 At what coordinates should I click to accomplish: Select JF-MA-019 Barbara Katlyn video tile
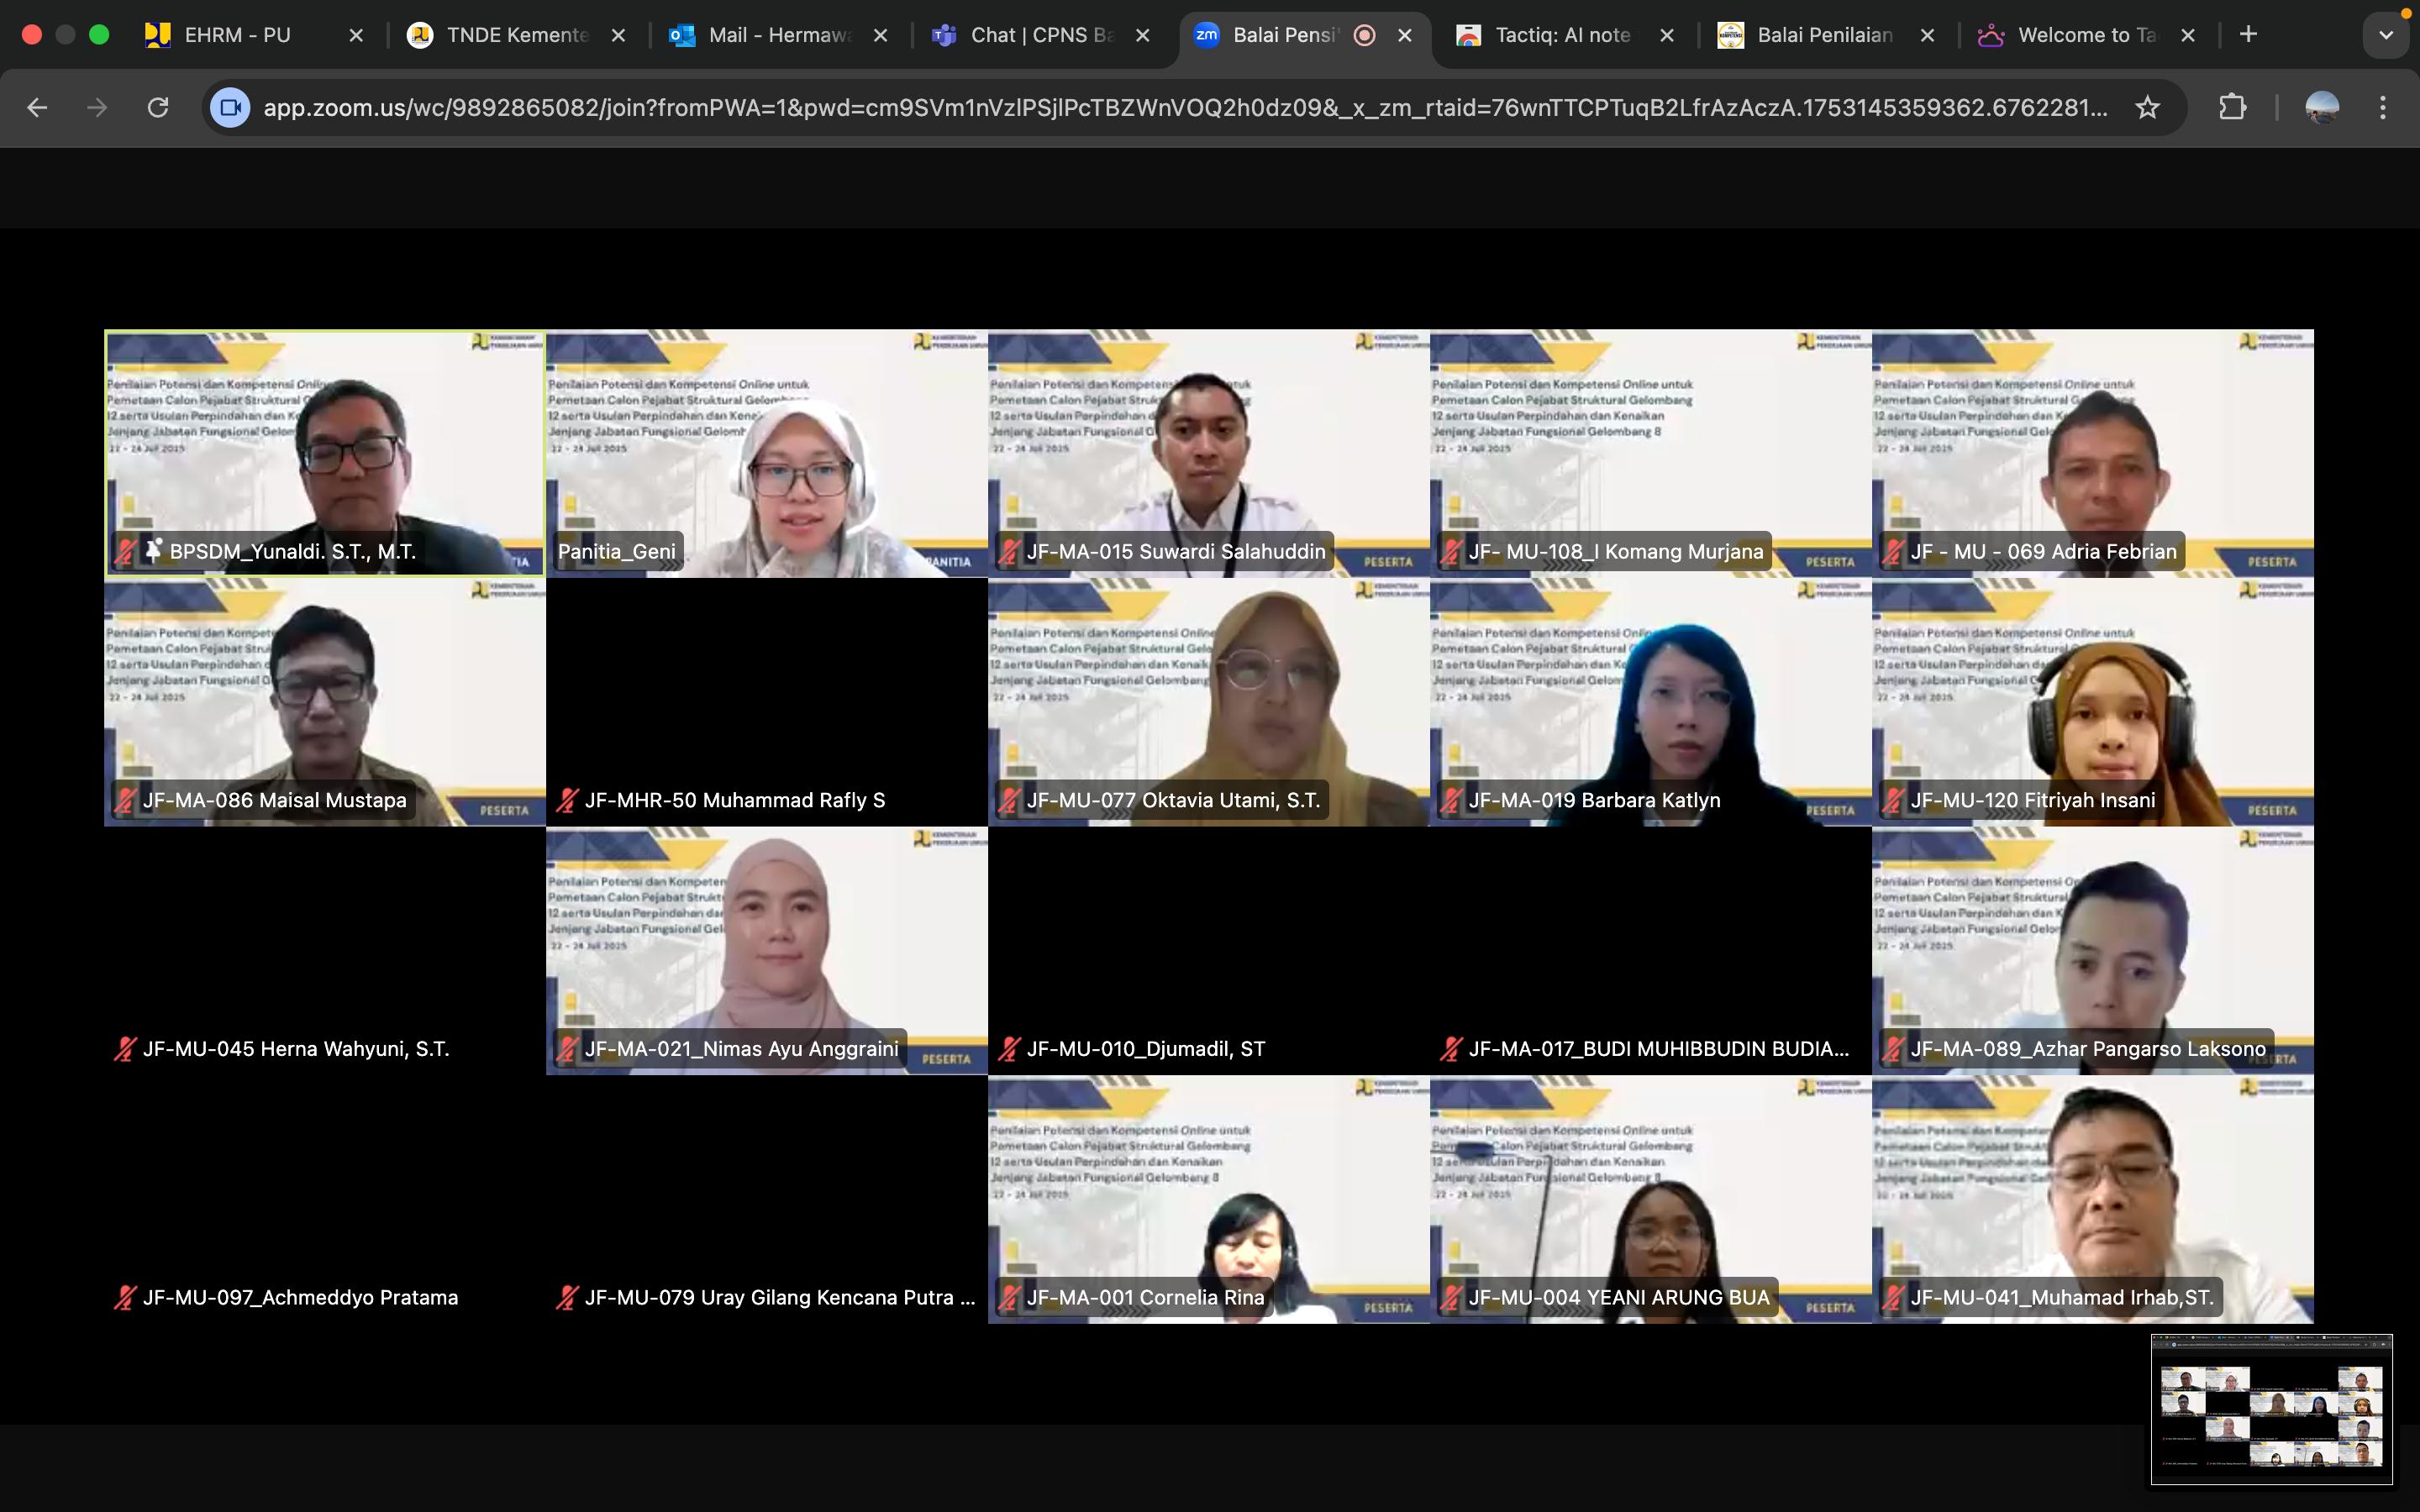point(1650,701)
